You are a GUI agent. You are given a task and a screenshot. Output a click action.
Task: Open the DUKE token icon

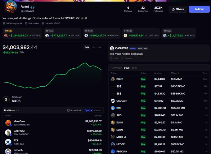click(113, 79)
